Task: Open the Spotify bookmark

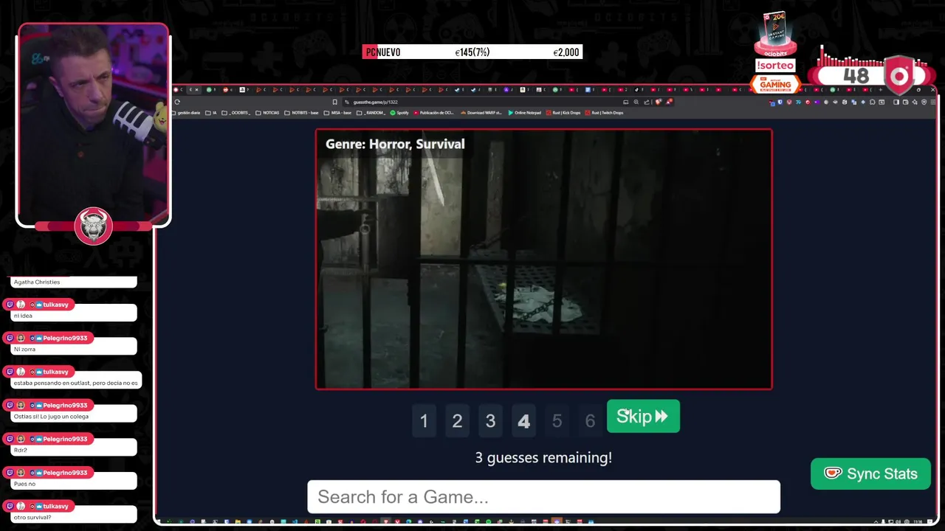Action: pos(399,113)
